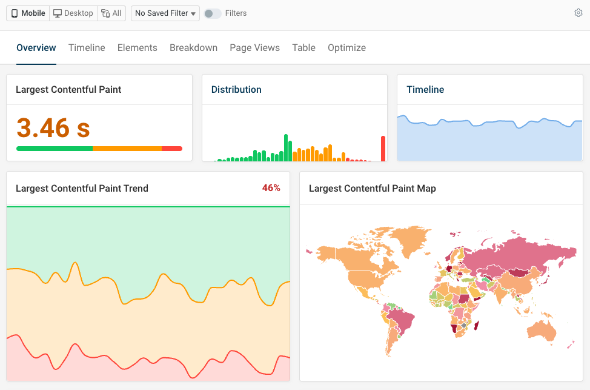Open settings via the gear icon
The image size is (590, 390).
point(578,13)
